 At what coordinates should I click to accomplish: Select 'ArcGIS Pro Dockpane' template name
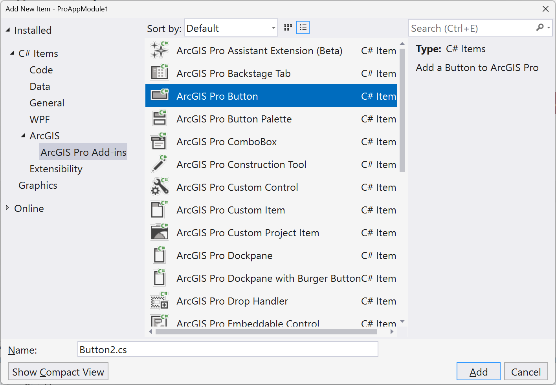[x=224, y=255]
